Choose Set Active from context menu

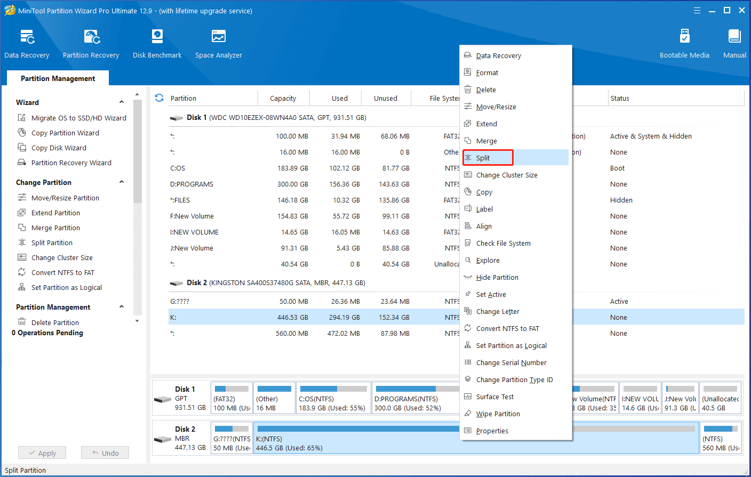[515, 294]
